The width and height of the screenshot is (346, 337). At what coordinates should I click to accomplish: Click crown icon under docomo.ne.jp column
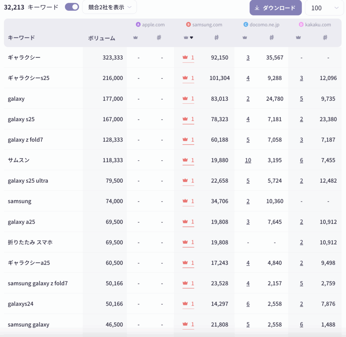[245, 38]
